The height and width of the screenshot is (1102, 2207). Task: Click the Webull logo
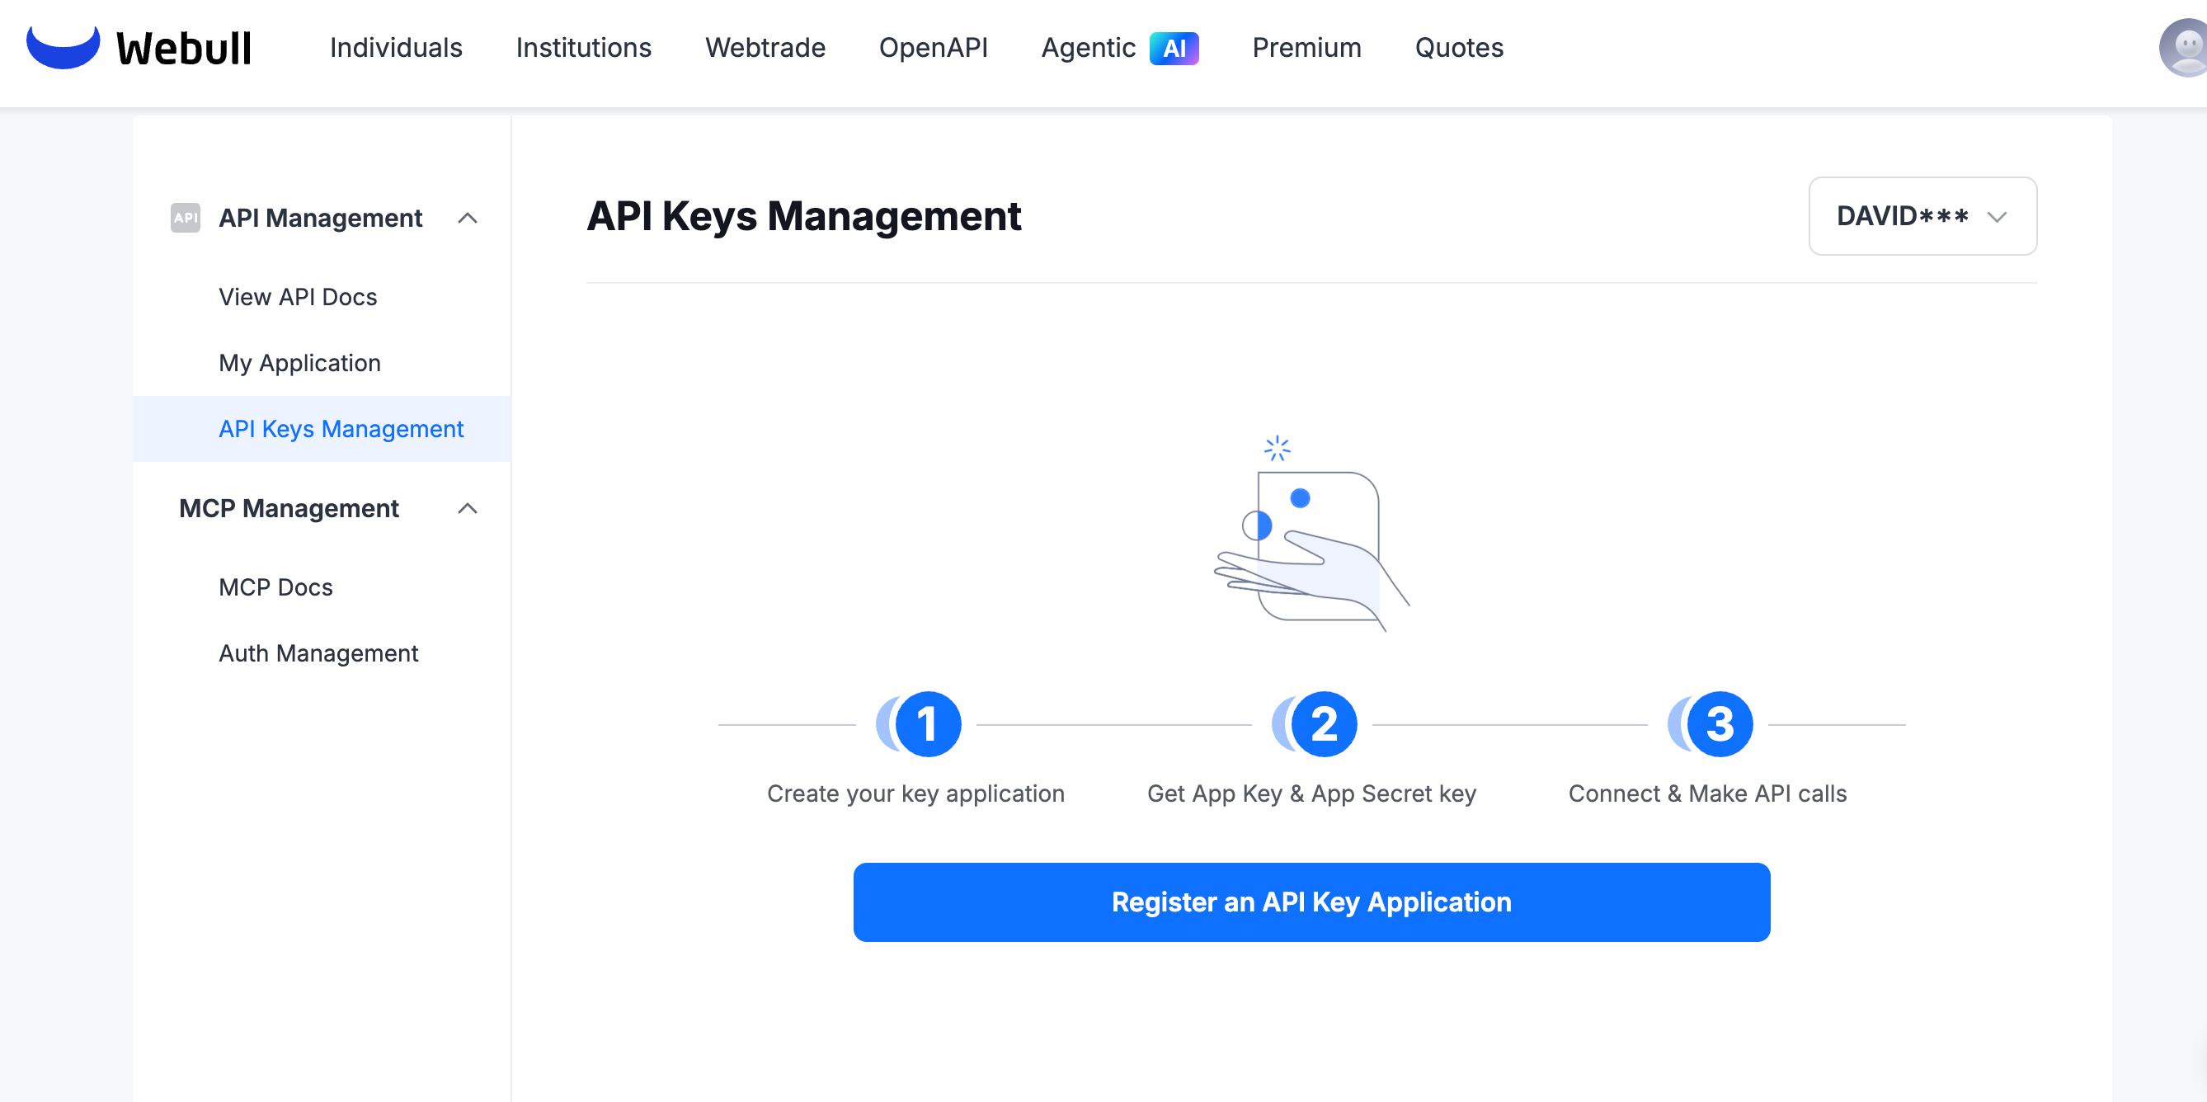point(139,47)
